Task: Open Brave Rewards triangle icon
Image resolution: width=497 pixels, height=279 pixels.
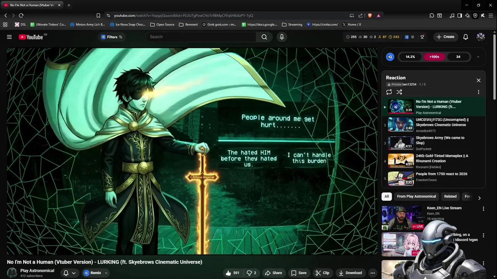Action: tap(378, 15)
